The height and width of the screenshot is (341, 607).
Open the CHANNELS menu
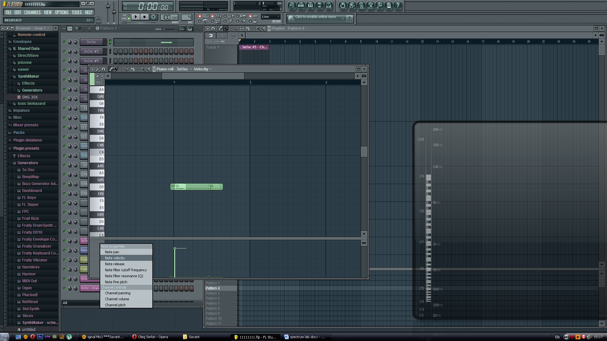(32, 12)
